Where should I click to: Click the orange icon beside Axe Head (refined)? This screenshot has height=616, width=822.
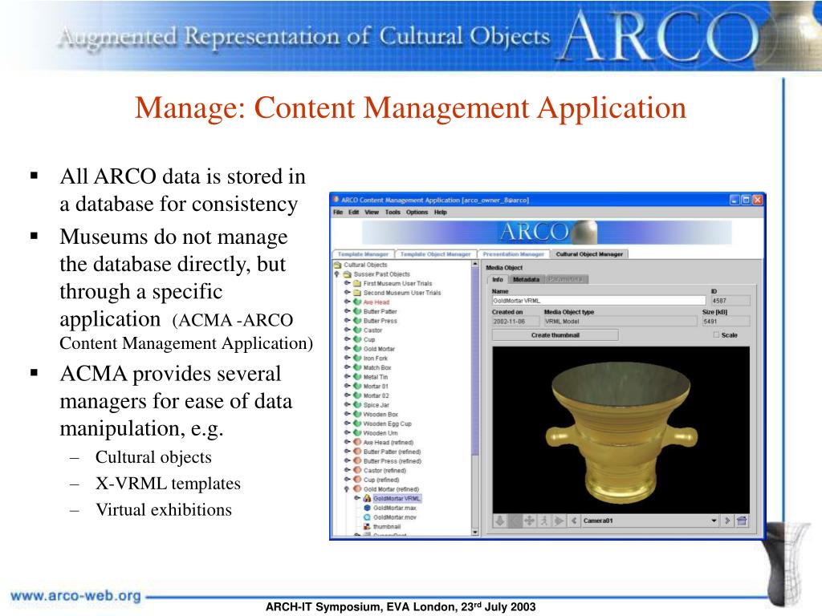pos(357,443)
